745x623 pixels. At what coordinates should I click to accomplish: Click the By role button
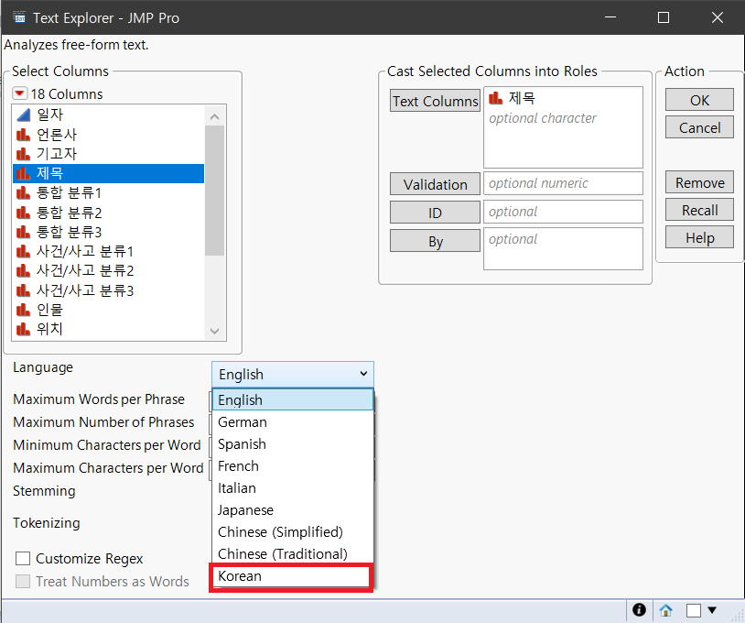click(436, 241)
